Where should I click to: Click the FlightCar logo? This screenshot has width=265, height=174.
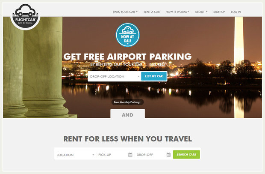25,17
